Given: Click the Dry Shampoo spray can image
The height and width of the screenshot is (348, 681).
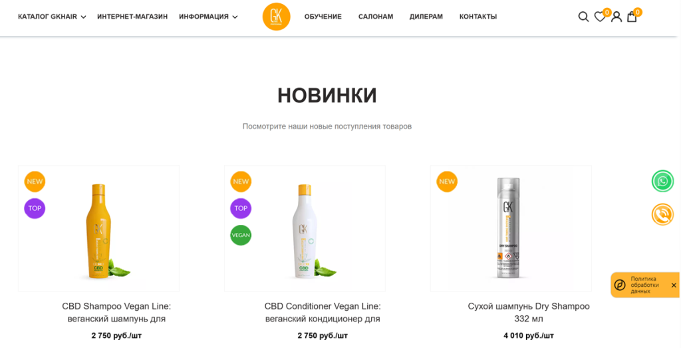Looking at the screenshot, I should [x=508, y=228].
